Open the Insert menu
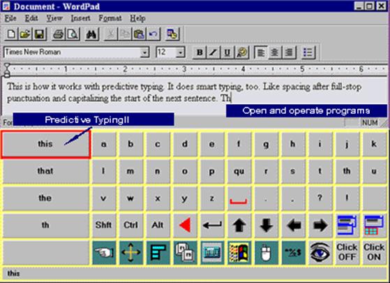The image size is (390, 283). click(x=80, y=18)
